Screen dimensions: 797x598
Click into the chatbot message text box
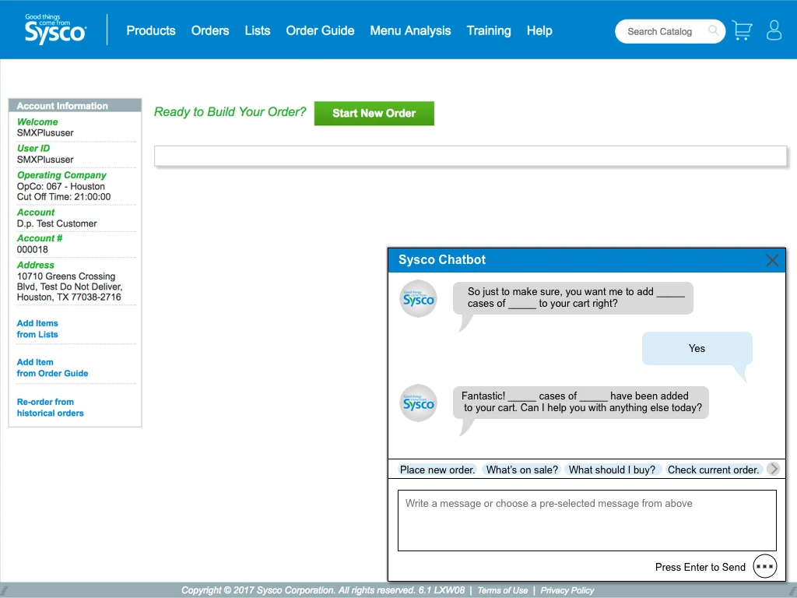[587, 520]
